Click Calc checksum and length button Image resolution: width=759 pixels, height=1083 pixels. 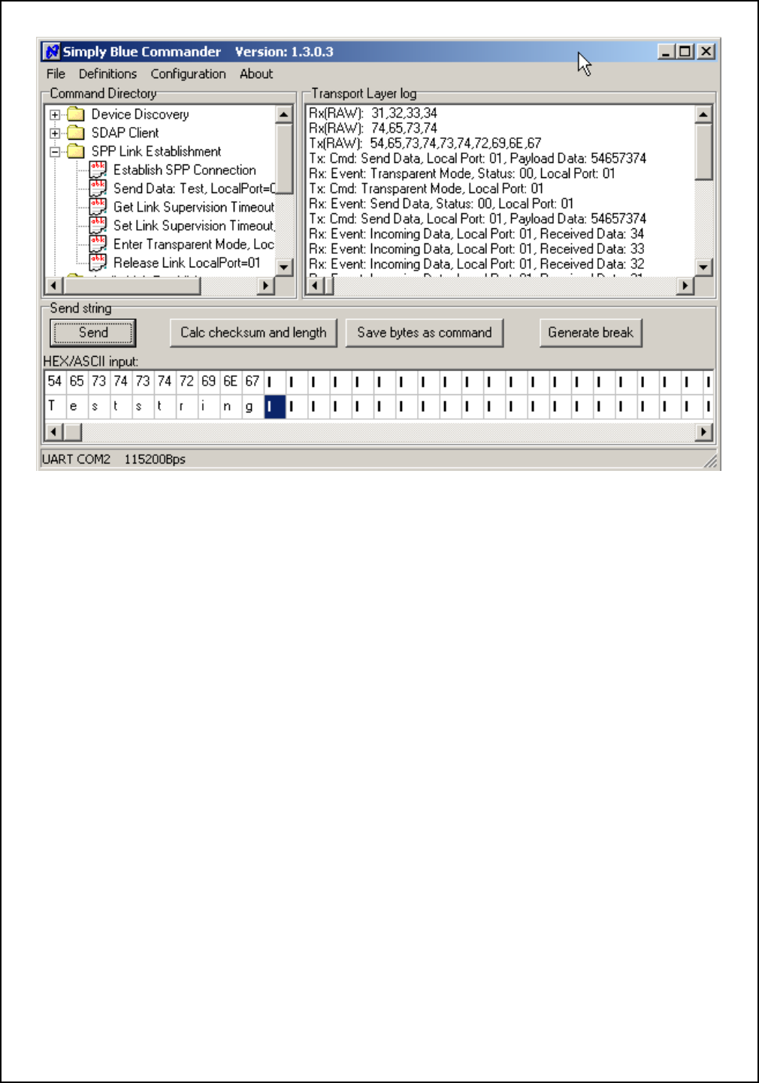253,333
